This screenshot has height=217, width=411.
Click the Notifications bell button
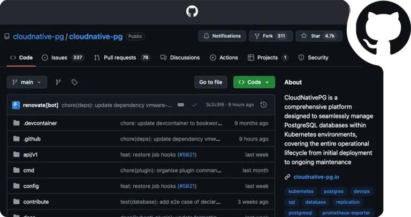(222, 36)
